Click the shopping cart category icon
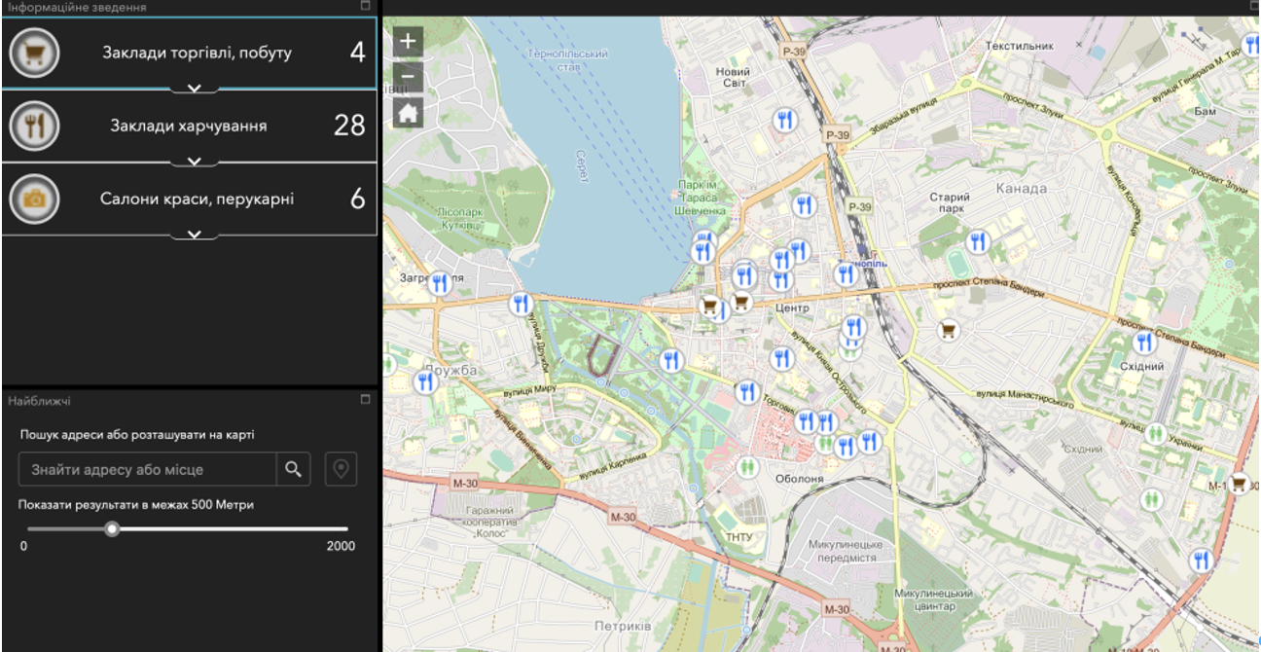 (x=35, y=53)
